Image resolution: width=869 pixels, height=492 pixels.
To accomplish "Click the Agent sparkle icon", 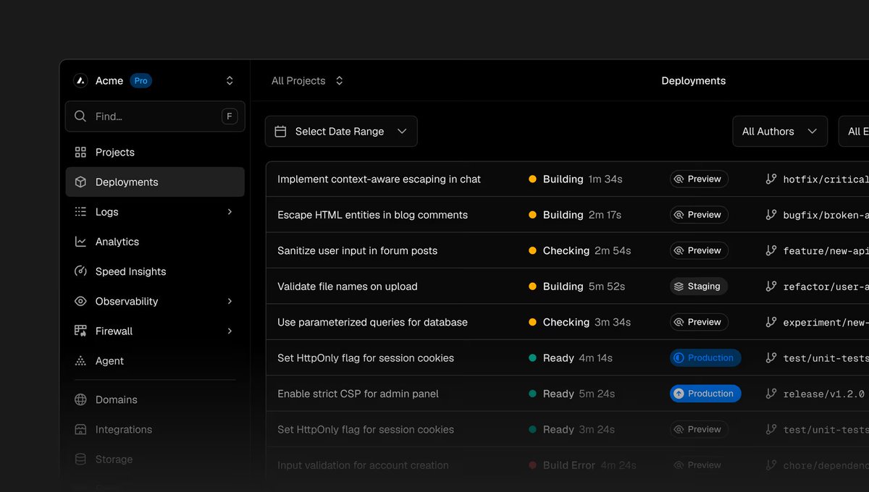I will [80, 361].
